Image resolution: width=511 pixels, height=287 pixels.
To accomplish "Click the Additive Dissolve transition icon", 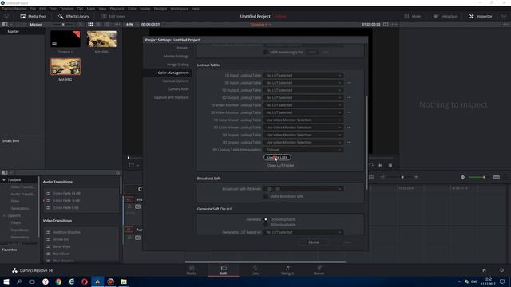I will tap(48, 232).
